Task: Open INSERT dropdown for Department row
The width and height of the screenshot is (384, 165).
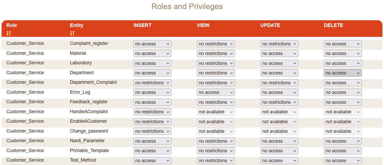Action: tap(152, 73)
